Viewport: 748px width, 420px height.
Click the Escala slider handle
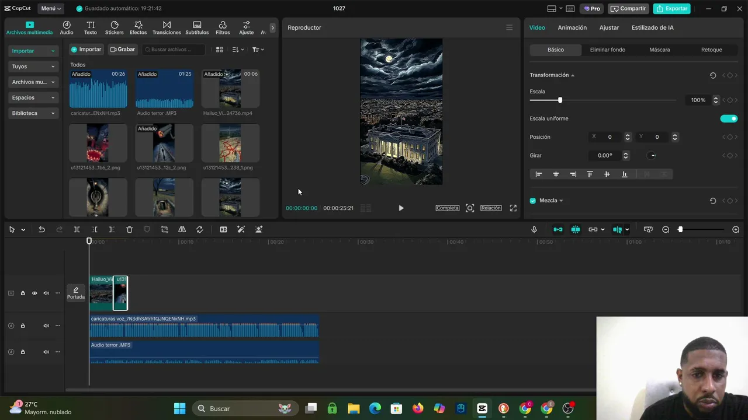click(x=560, y=100)
